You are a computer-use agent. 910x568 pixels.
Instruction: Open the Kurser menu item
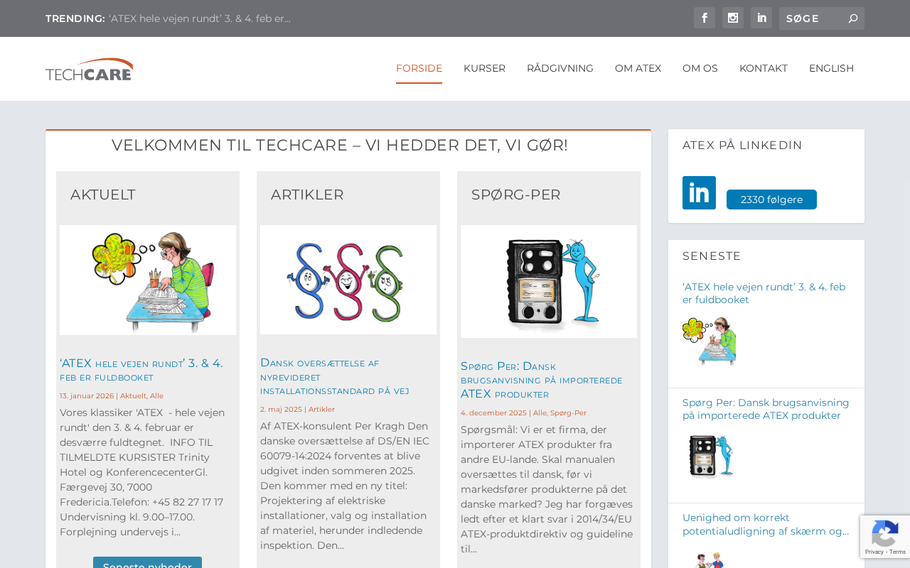click(484, 68)
